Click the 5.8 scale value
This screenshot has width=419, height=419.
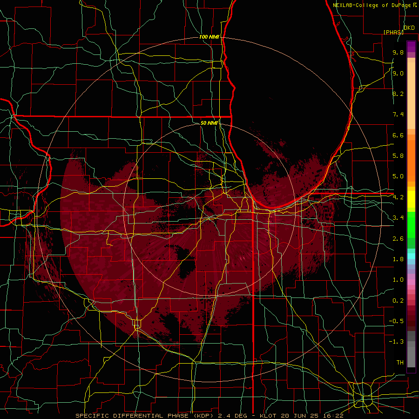(x=398, y=156)
